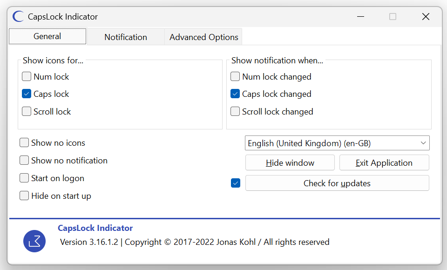
Task: Enable the Num lock icon checkbox
Action: [x=27, y=76]
